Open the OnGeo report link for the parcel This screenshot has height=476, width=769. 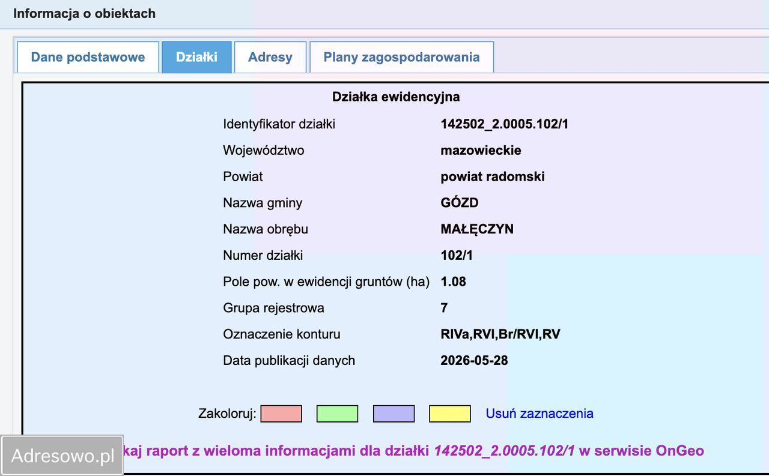414,451
